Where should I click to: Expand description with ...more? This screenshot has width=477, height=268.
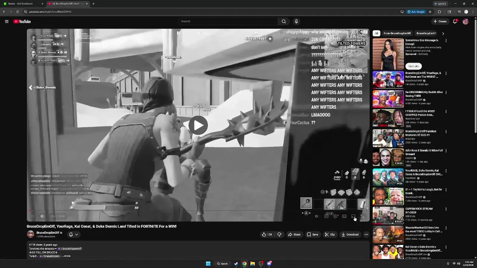click(66, 256)
